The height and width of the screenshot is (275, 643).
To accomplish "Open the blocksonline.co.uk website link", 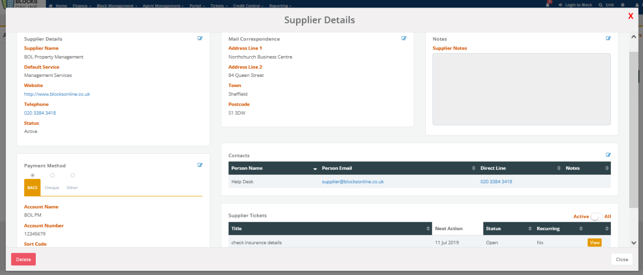I will 57,94.
